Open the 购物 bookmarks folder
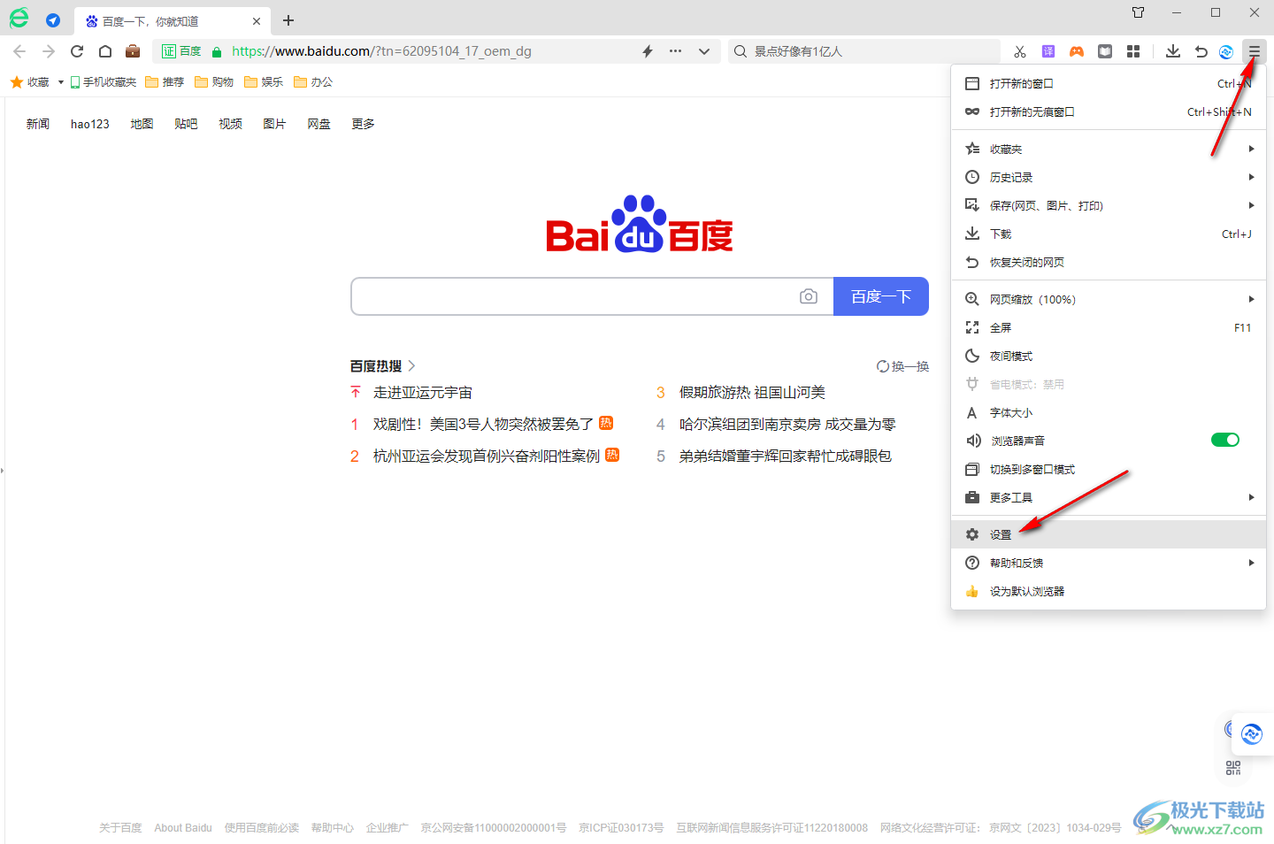This screenshot has width=1274, height=844. point(214,82)
